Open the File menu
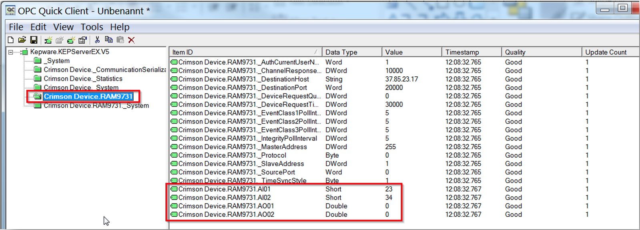 pyautogui.click(x=16, y=27)
